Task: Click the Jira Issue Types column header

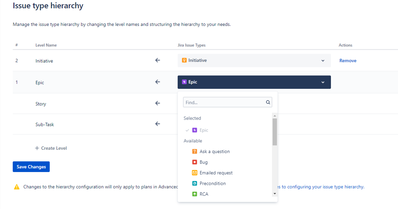Action: click(x=191, y=45)
